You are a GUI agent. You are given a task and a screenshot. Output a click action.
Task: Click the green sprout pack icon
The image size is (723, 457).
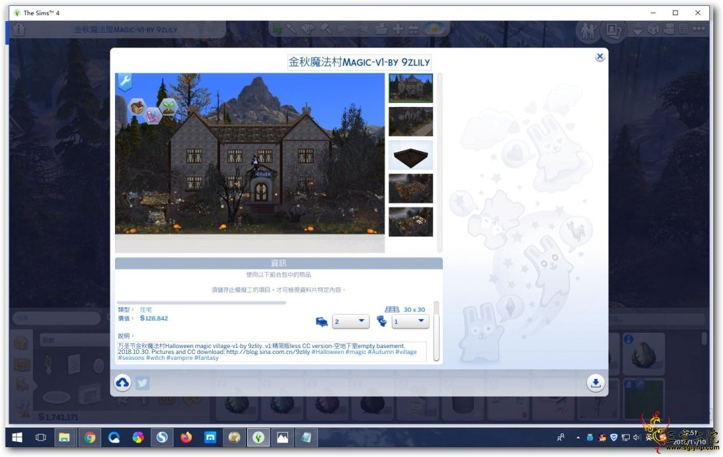tap(168, 106)
